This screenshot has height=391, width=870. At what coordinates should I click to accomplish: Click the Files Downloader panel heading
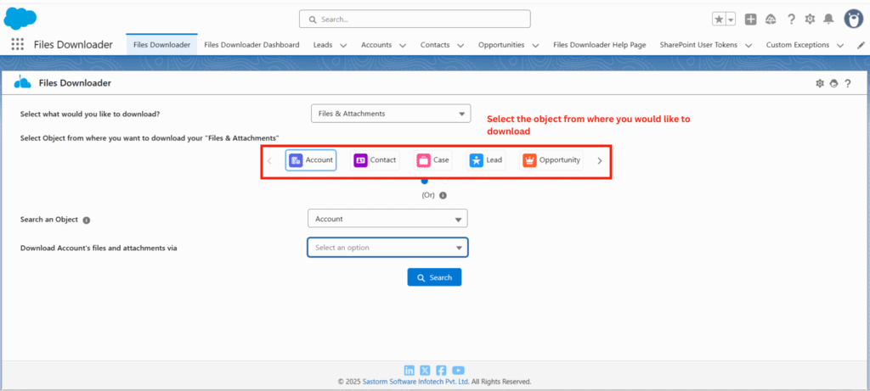coord(75,83)
